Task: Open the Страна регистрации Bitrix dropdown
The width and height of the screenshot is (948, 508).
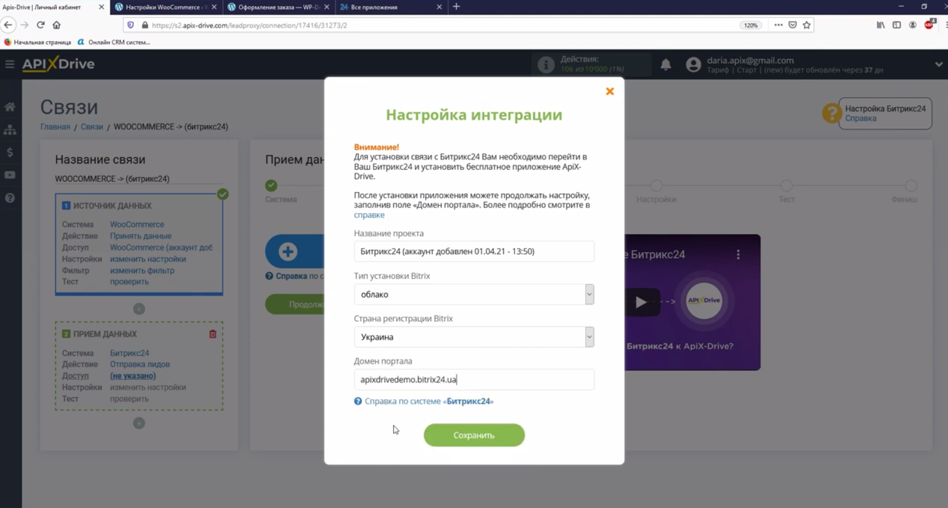Action: (x=474, y=337)
